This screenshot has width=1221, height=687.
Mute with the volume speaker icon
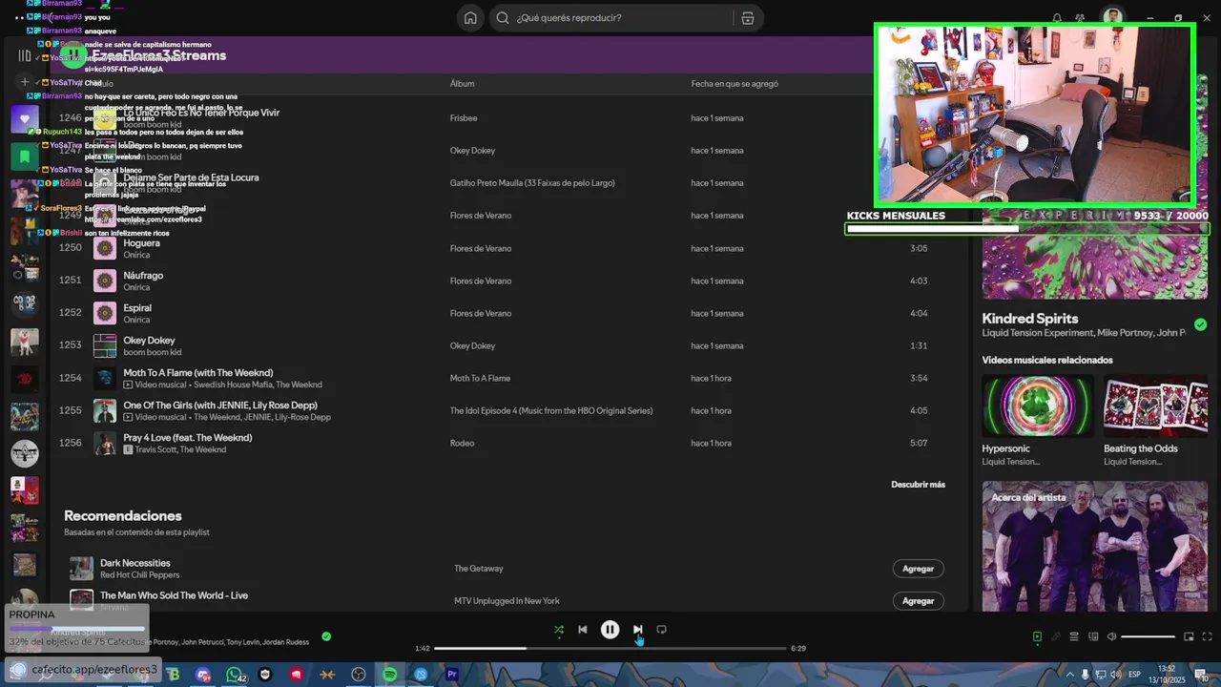pos(1111,636)
